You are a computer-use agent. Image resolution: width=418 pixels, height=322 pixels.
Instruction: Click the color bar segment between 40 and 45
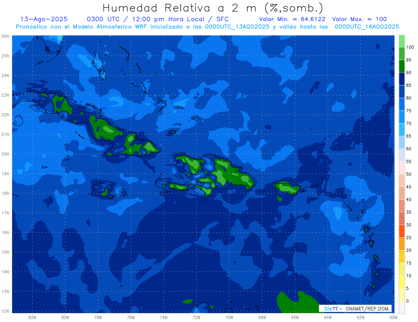point(401,193)
